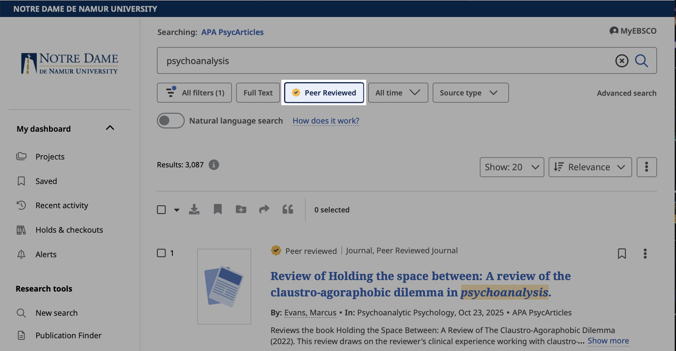
Task: Open Advanced search
Action: 626,93
